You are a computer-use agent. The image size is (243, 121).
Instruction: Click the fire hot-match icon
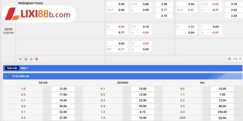click(36, 59)
